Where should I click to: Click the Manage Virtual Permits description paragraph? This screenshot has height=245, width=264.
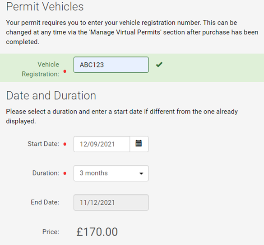point(132,32)
